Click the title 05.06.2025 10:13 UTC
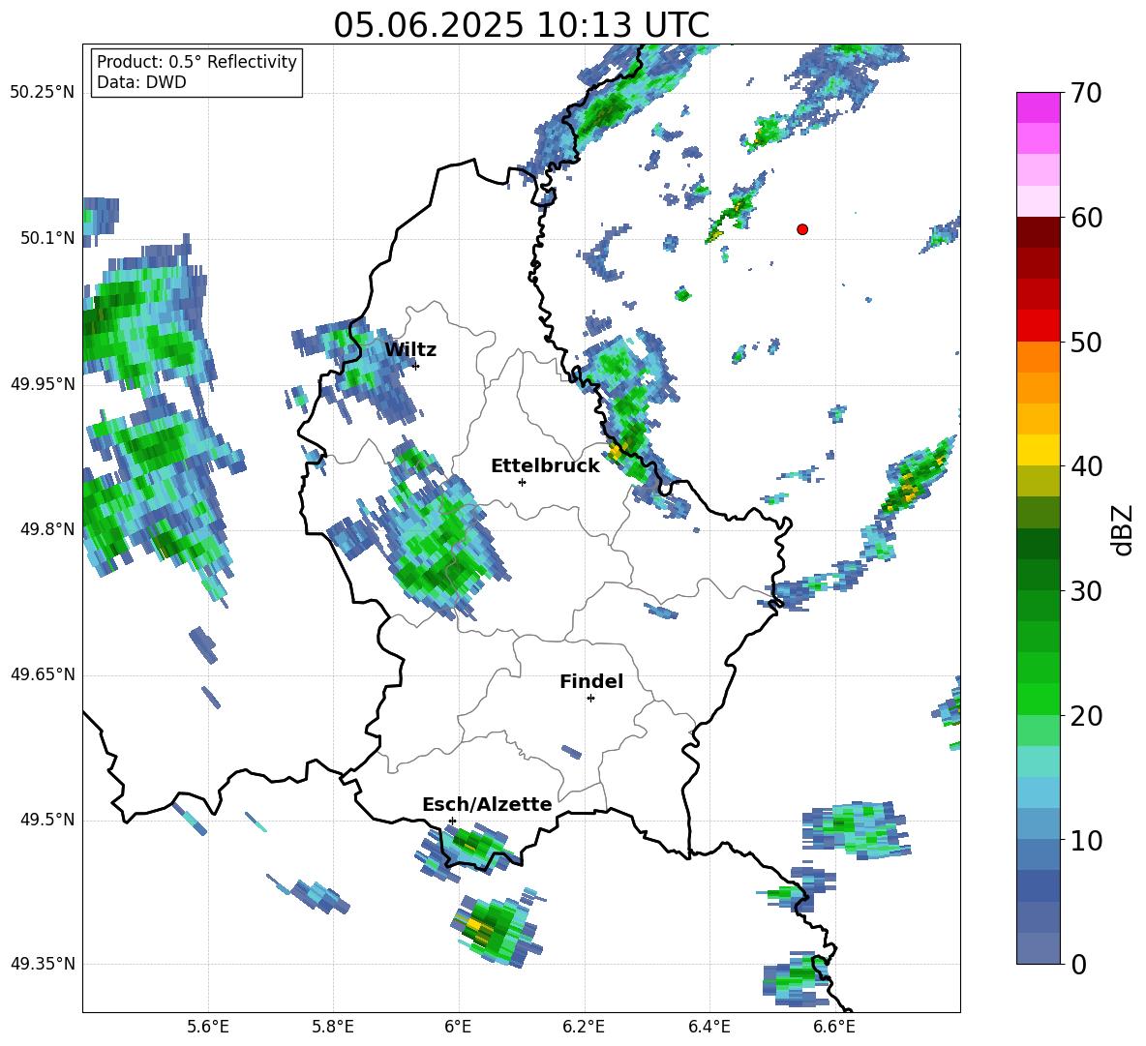1146x1046 pixels. [x=521, y=25]
